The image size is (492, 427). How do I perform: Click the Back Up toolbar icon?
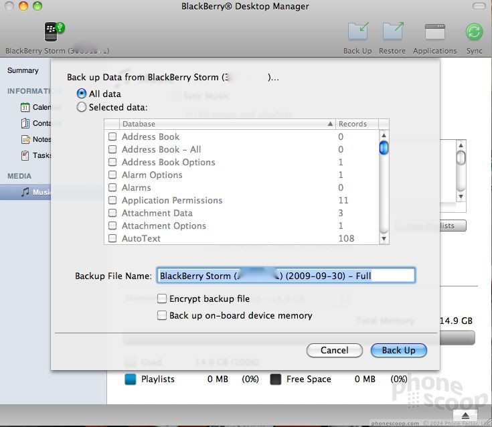pos(358,31)
